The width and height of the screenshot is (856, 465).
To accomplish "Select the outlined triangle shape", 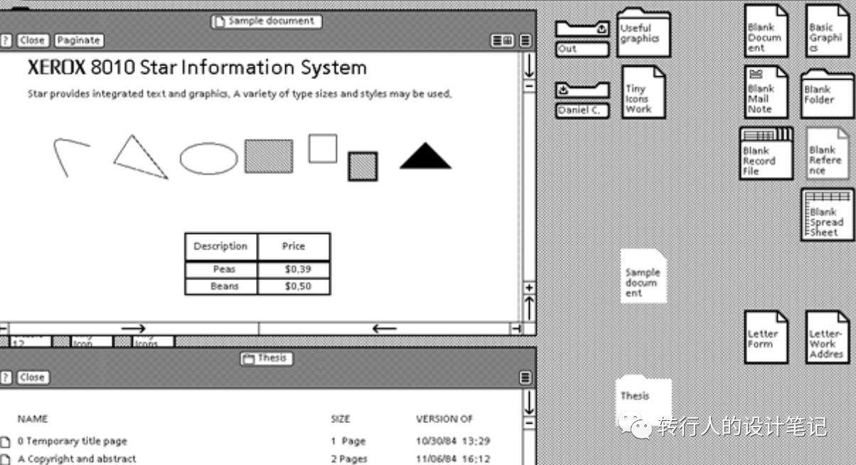I will [x=139, y=156].
